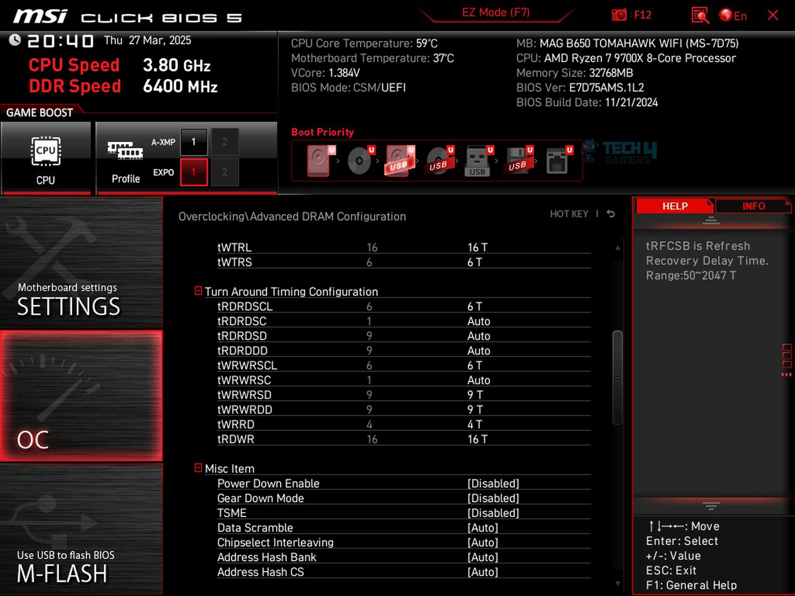Collapse the Misc Item section
The width and height of the screenshot is (795, 596).
198,468
